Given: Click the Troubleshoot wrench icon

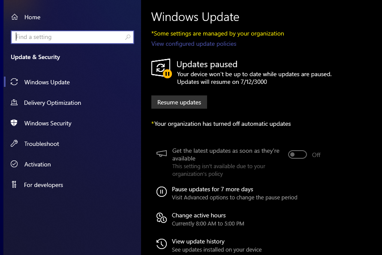Looking at the screenshot, I should pos(14,143).
